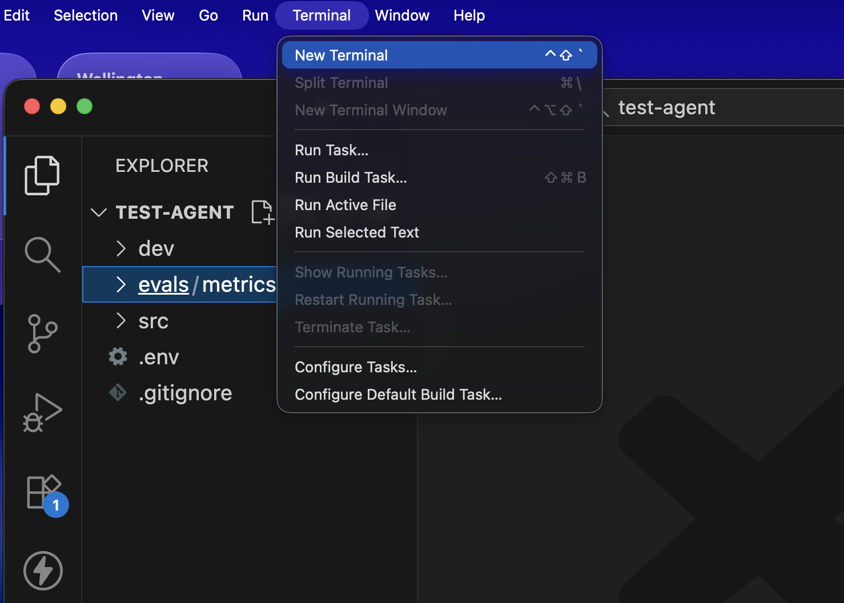Choose Run Build Task... menu entry
This screenshot has height=603, width=844.
pyautogui.click(x=351, y=178)
